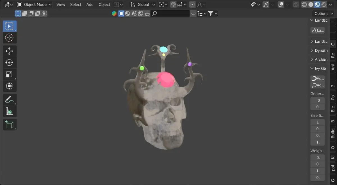
Task: Click the magnifier in search field
Action: (x=154, y=13)
